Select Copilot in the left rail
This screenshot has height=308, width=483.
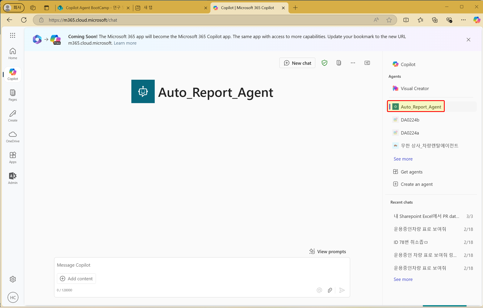coord(13,74)
